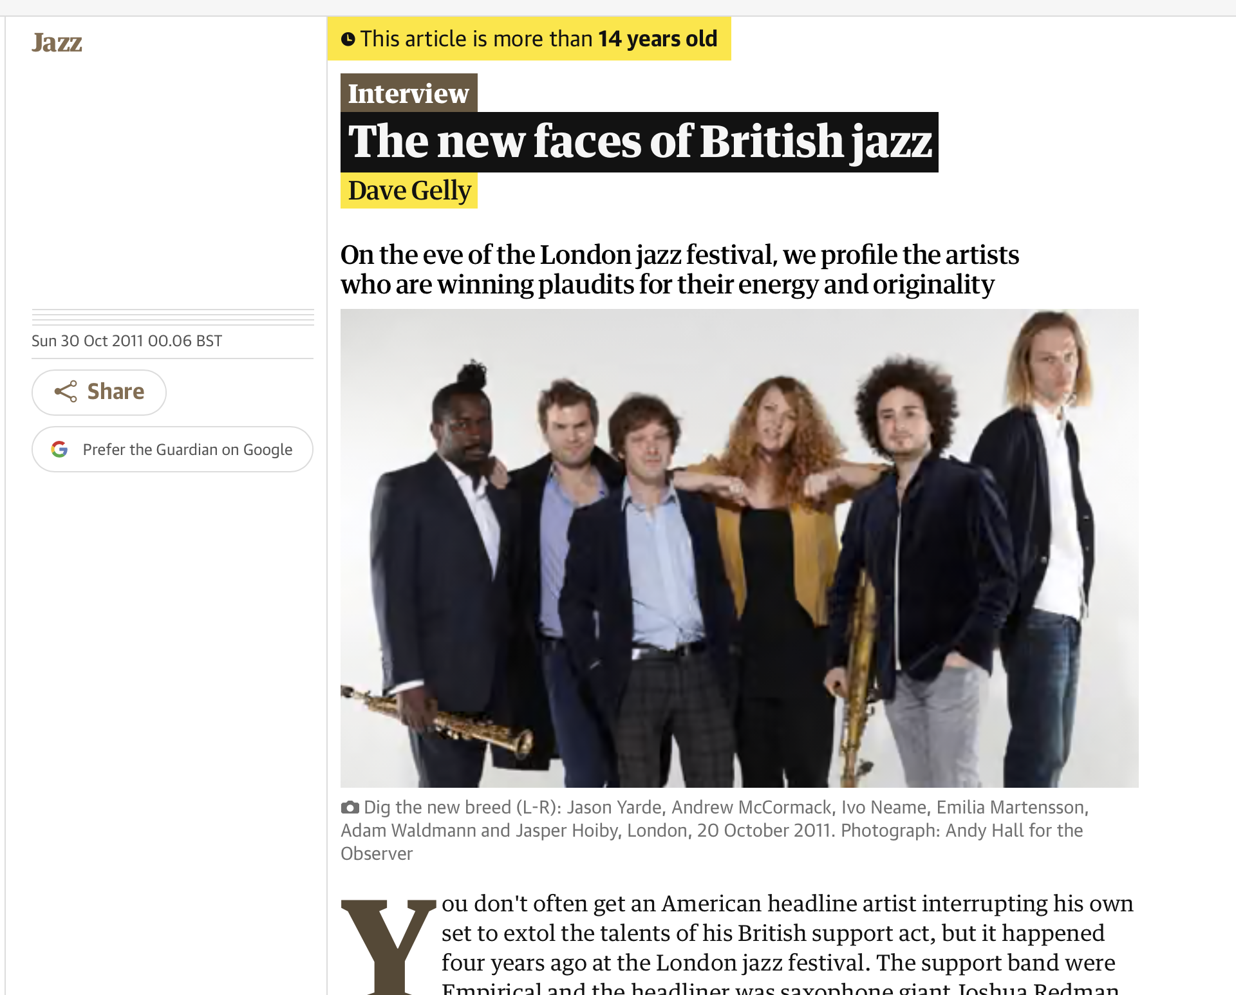Image resolution: width=1236 pixels, height=995 pixels.
Task: Click the Interview label tag
Action: pos(409,93)
